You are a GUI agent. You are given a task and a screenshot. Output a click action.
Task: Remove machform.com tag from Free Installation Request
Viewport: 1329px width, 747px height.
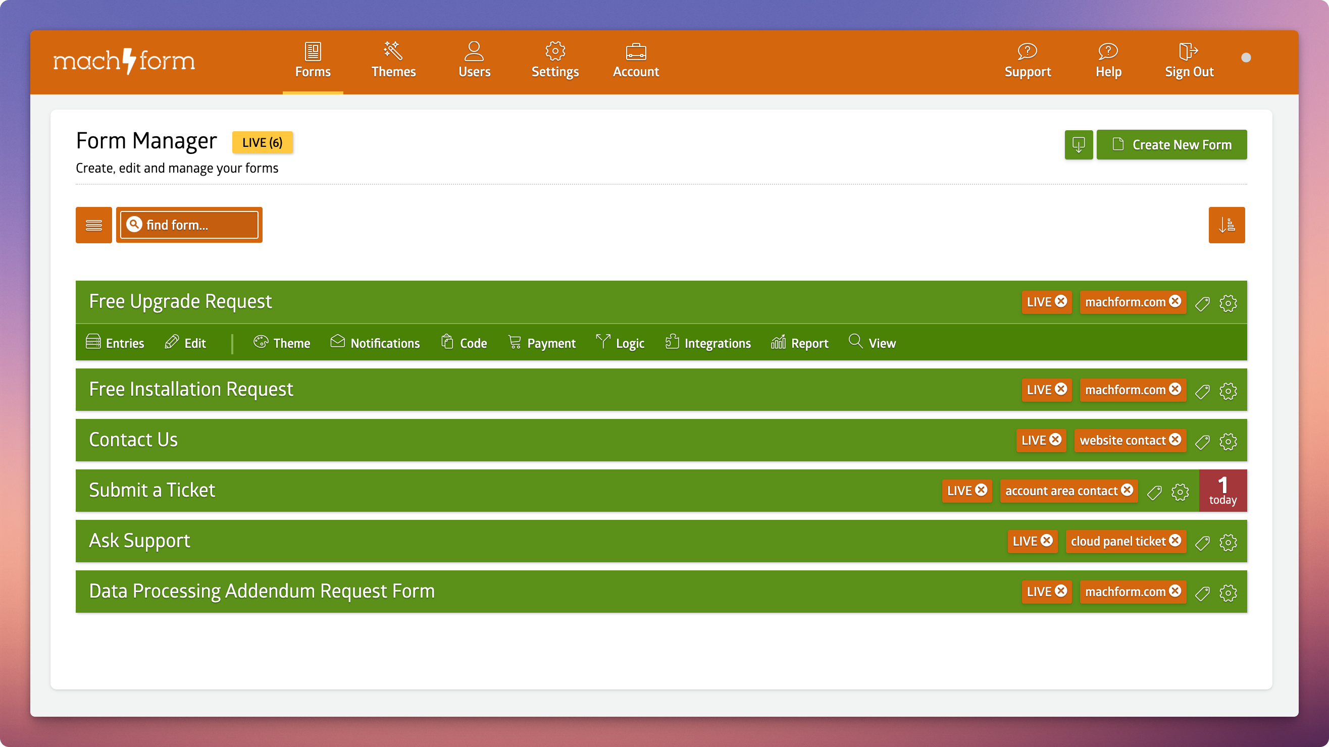(x=1174, y=389)
